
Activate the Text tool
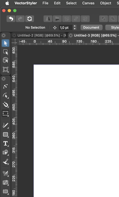[x=5, y=144]
